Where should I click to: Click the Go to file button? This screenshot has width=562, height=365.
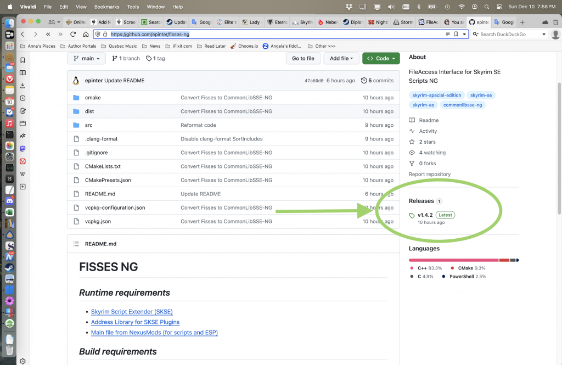click(303, 58)
